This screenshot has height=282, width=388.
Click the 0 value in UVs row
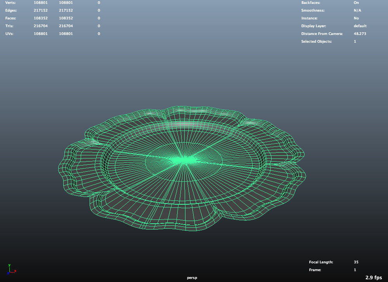point(99,34)
